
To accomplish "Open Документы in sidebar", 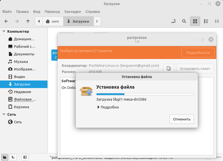I will (x=24, y=54).
